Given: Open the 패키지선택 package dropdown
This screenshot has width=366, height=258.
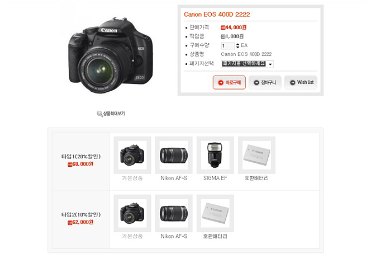Looking at the screenshot, I should coord(247,64).
